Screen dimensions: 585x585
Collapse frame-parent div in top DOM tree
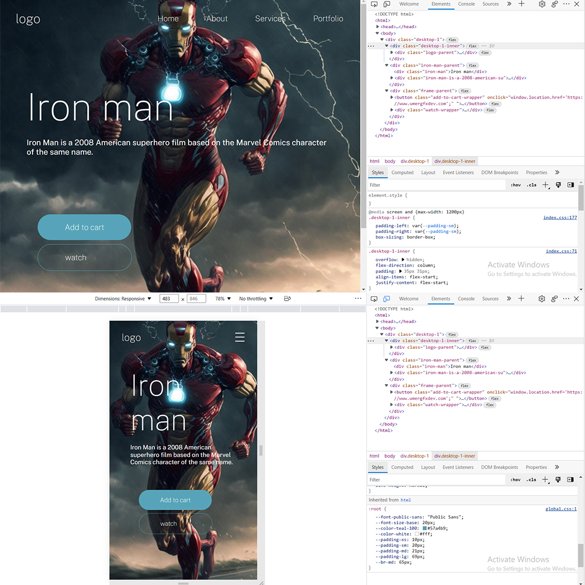point(387,90)
